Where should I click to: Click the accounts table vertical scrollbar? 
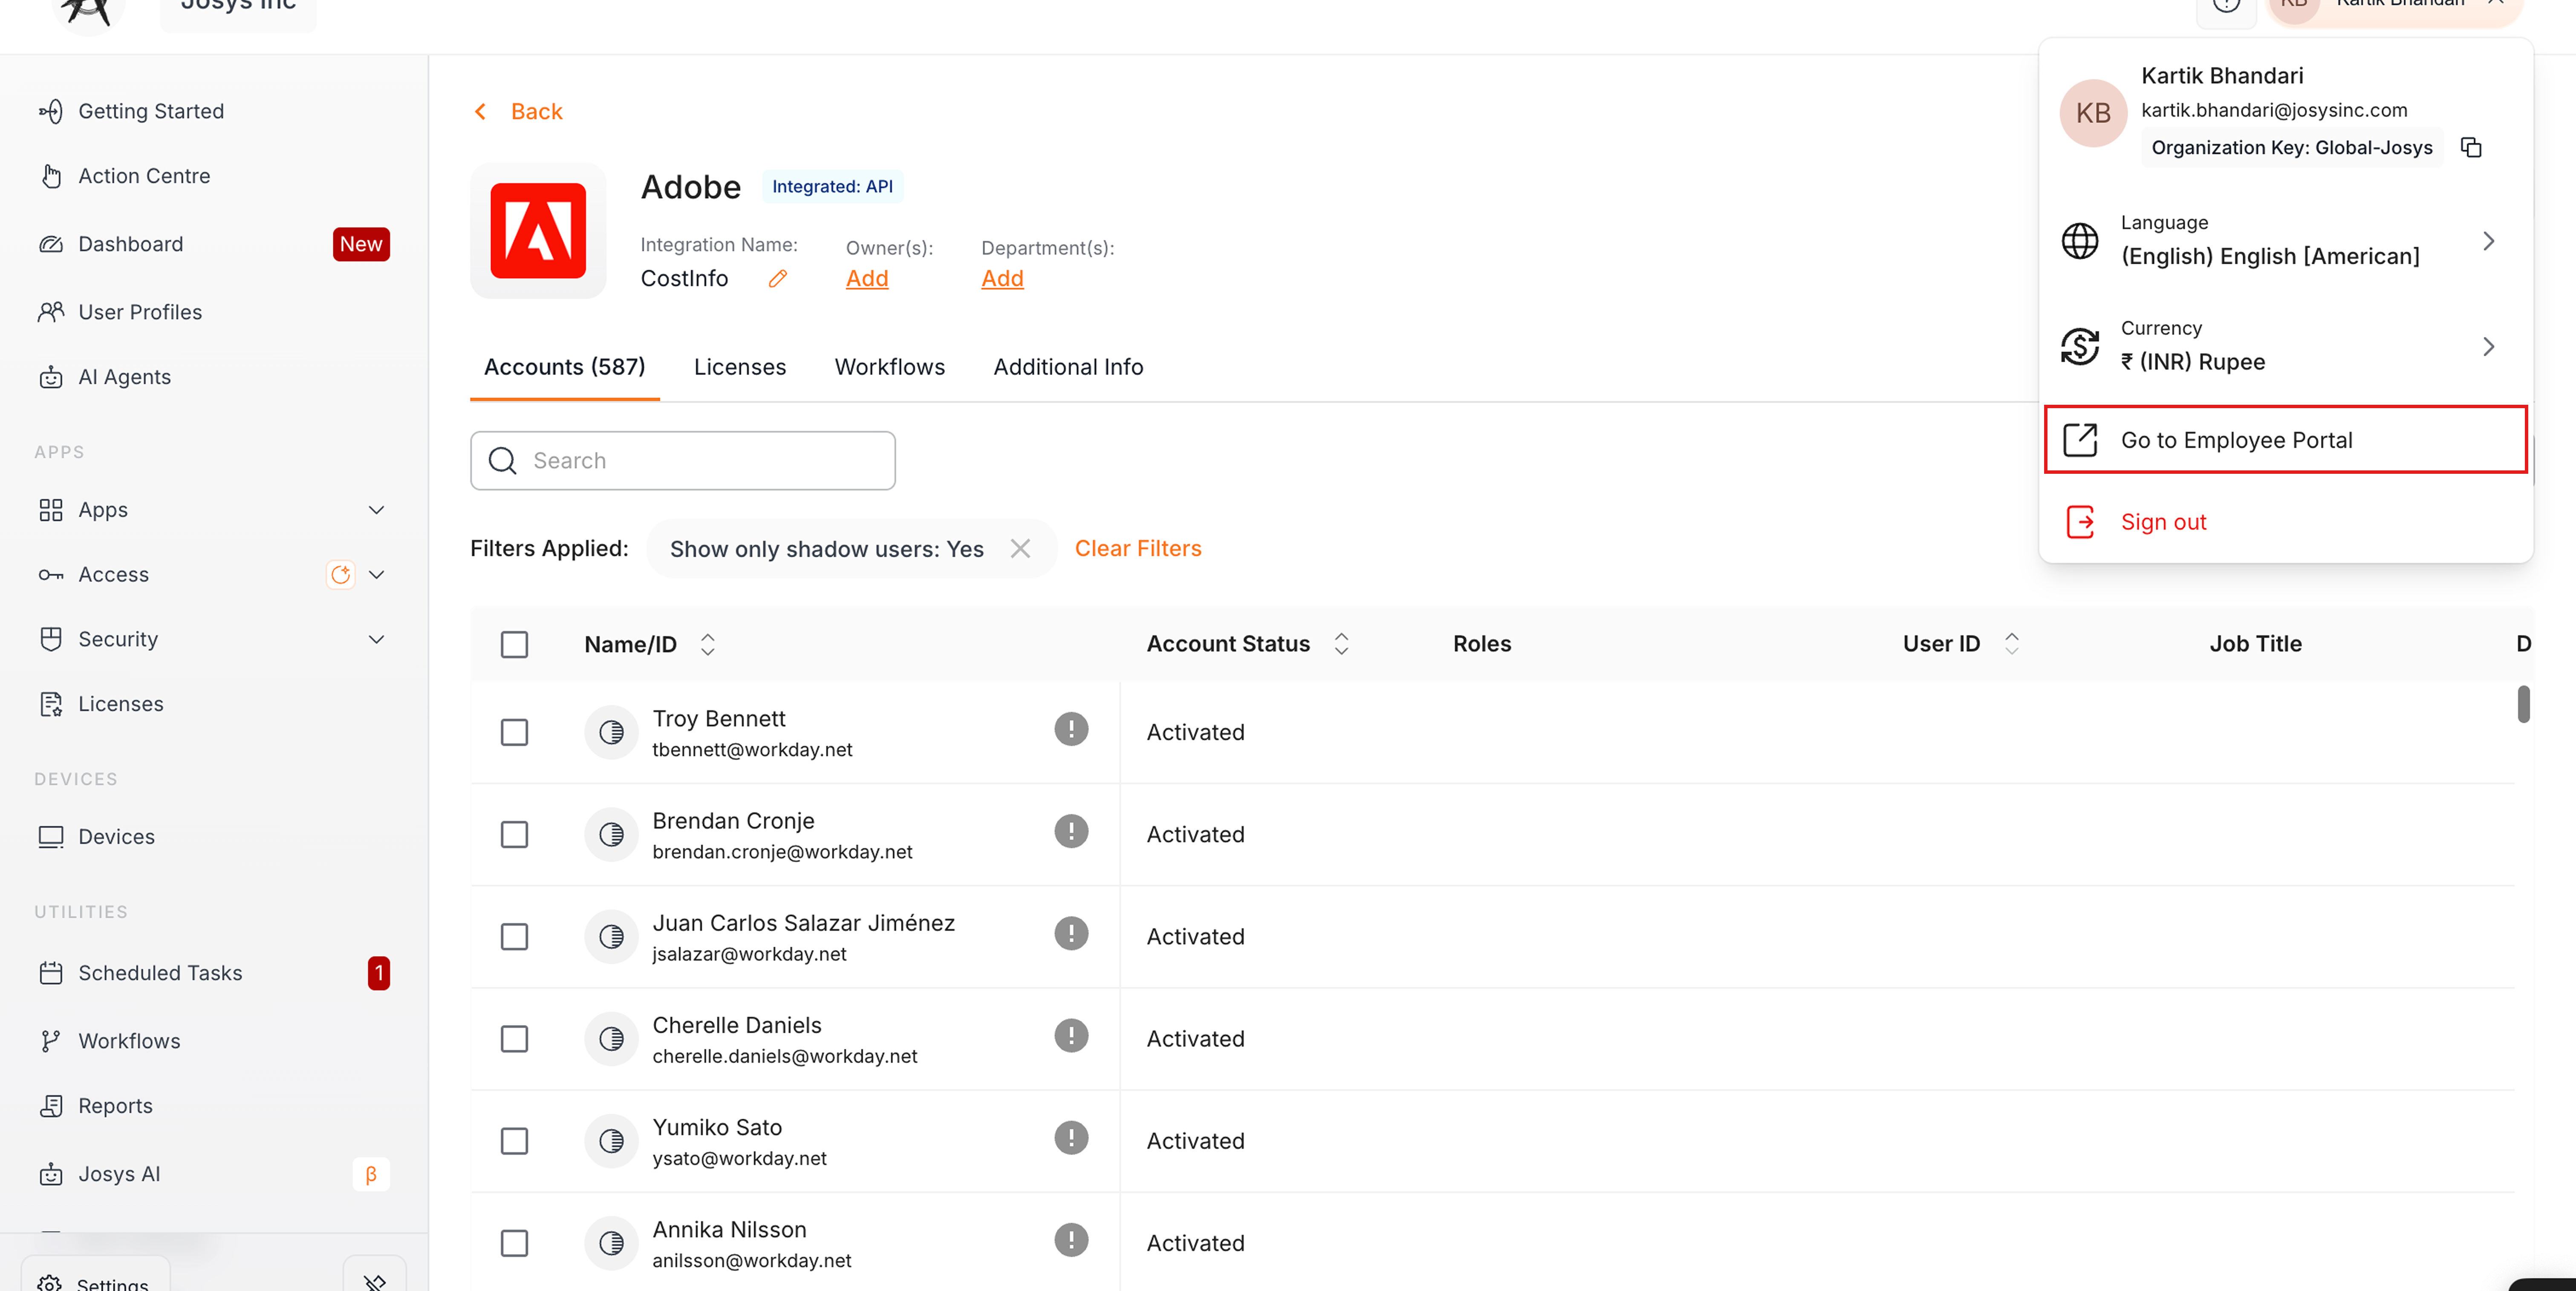coord(2523,704)
